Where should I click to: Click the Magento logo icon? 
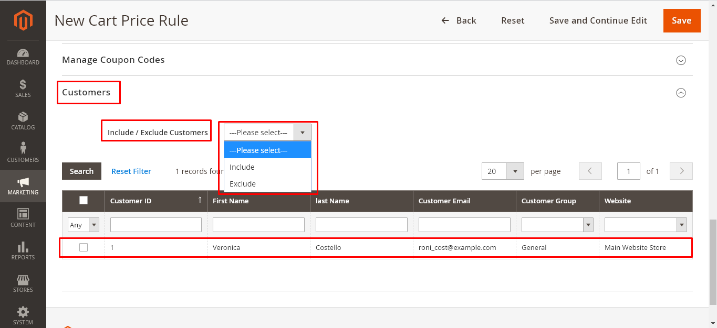(23, 20)
